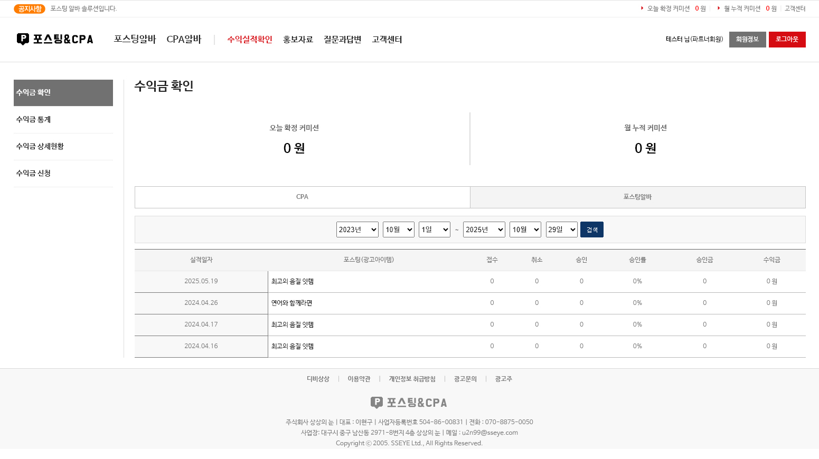Click the red 로그아웃 button

tap(787, 40)
